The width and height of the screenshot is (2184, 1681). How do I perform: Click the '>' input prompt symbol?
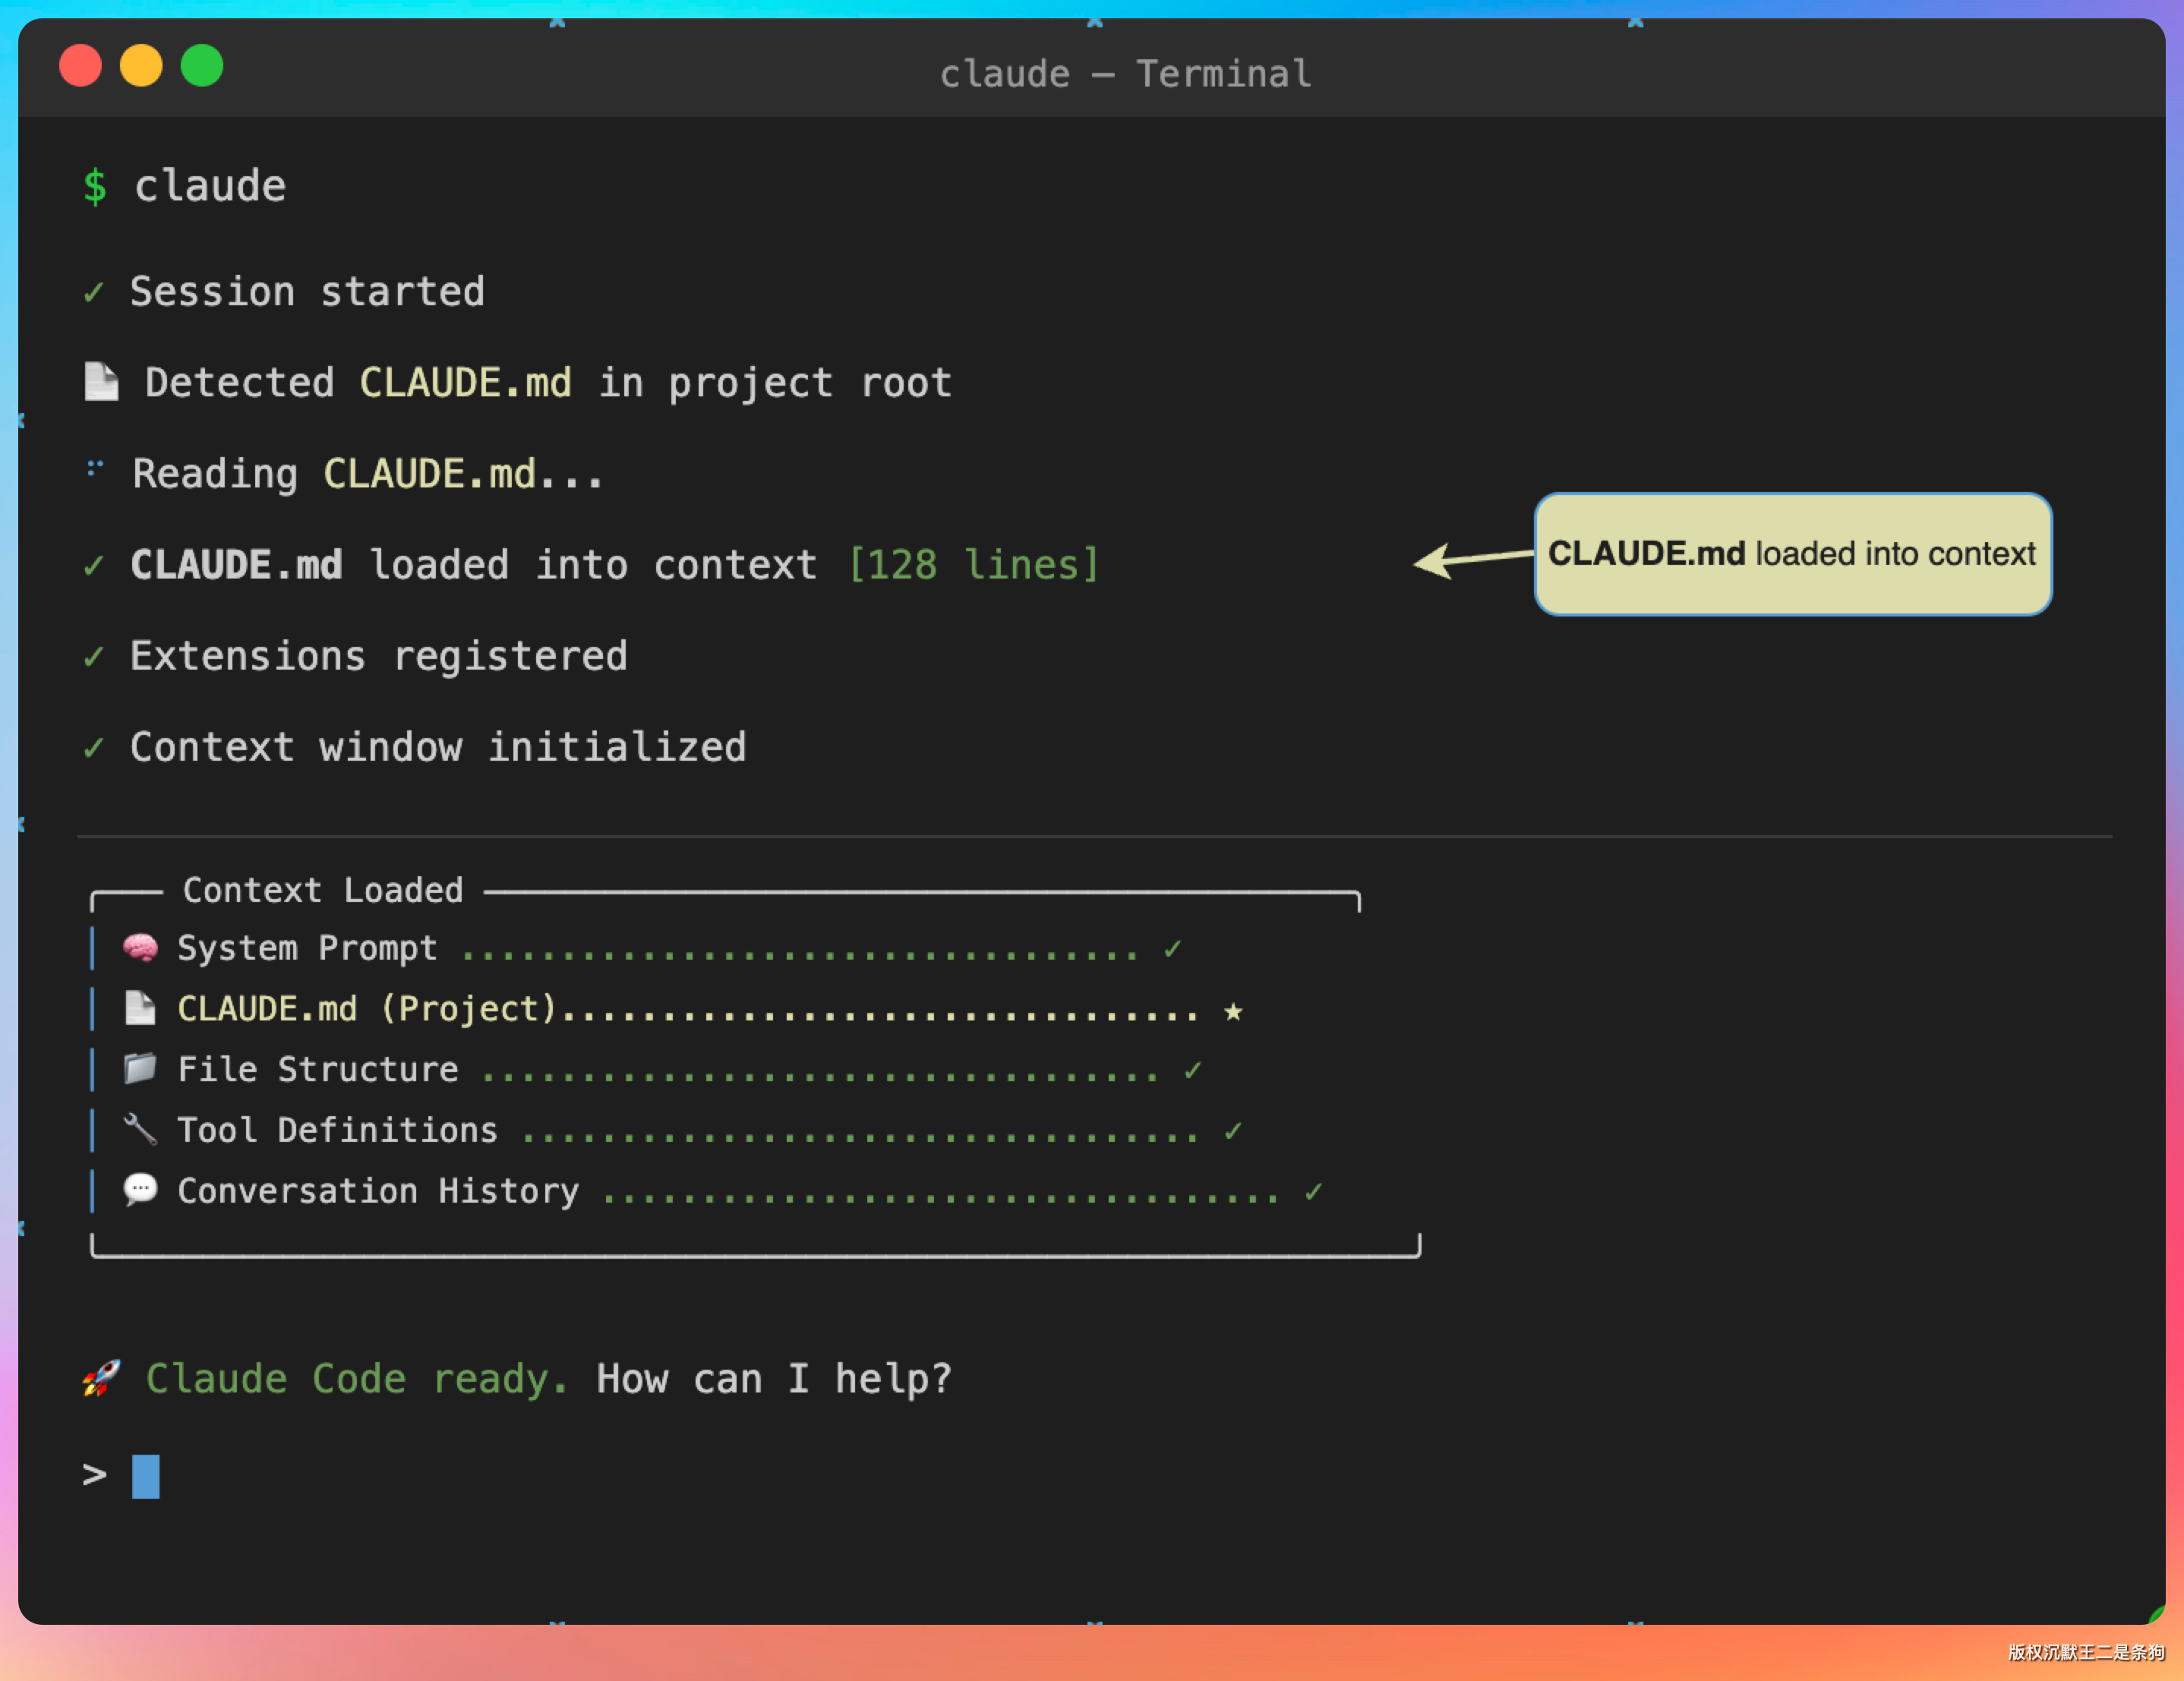[x=94, y=1475]
